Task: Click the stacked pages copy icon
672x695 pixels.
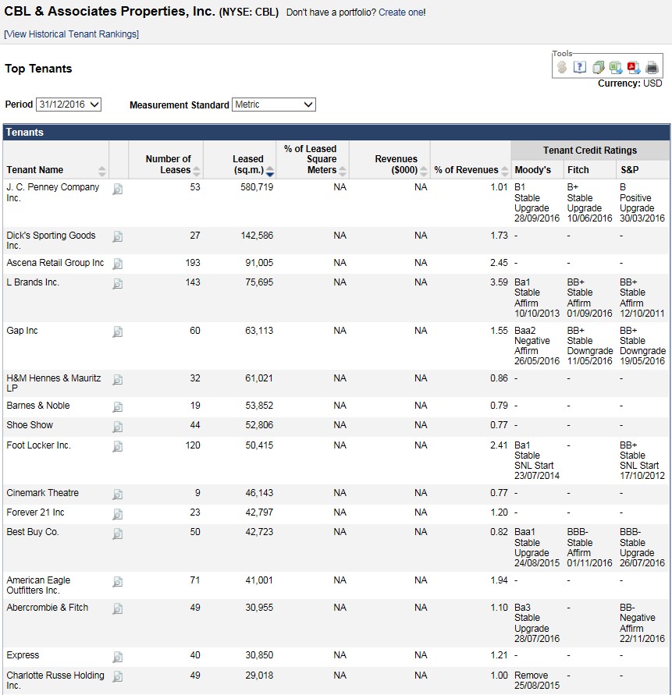Action: click(598, 68)
